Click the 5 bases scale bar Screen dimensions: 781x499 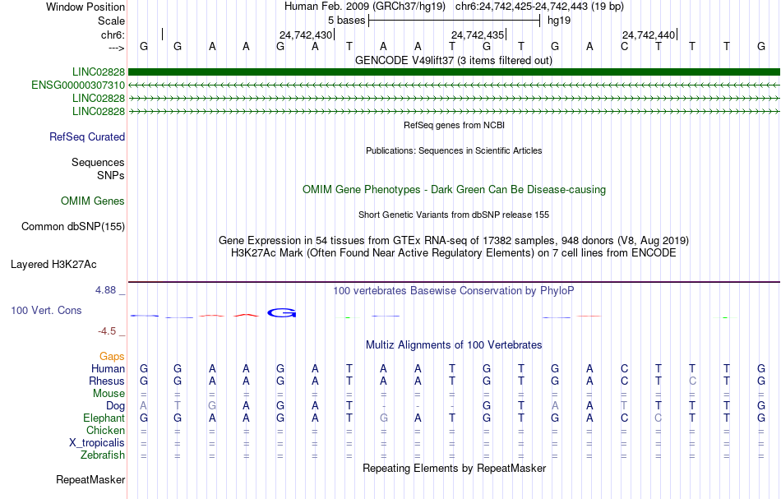pos(455,21)
